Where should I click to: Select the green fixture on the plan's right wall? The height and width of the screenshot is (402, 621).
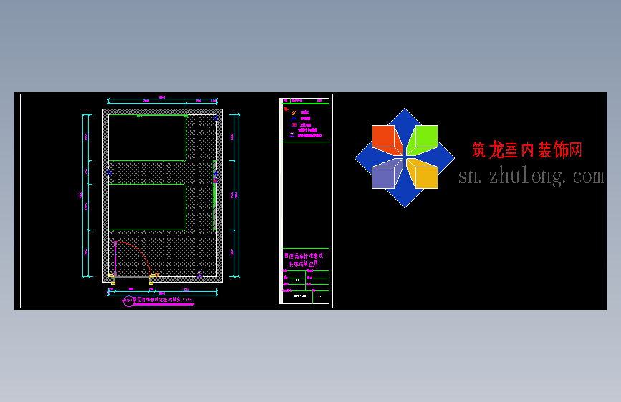click(x=215, y=195)
